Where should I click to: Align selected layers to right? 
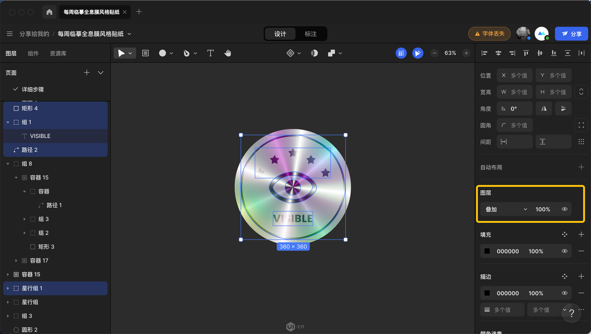[512, 53]
